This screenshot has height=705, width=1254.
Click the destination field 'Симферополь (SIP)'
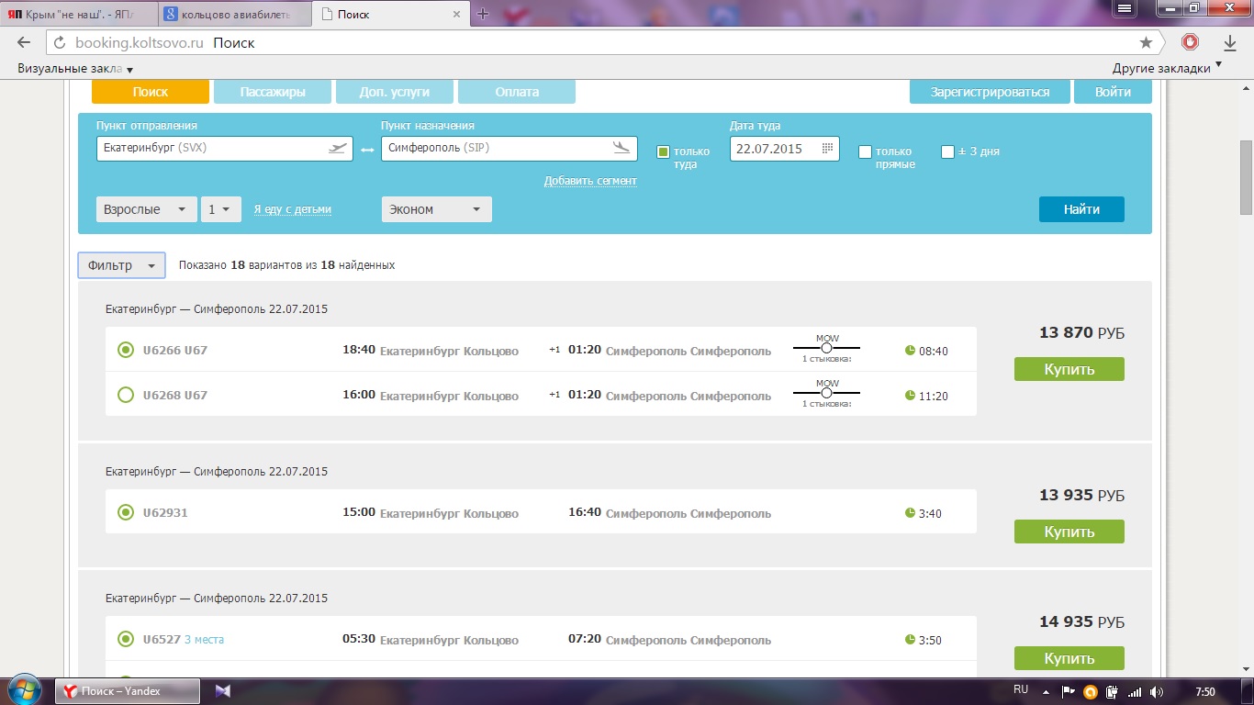coord(509,148)
